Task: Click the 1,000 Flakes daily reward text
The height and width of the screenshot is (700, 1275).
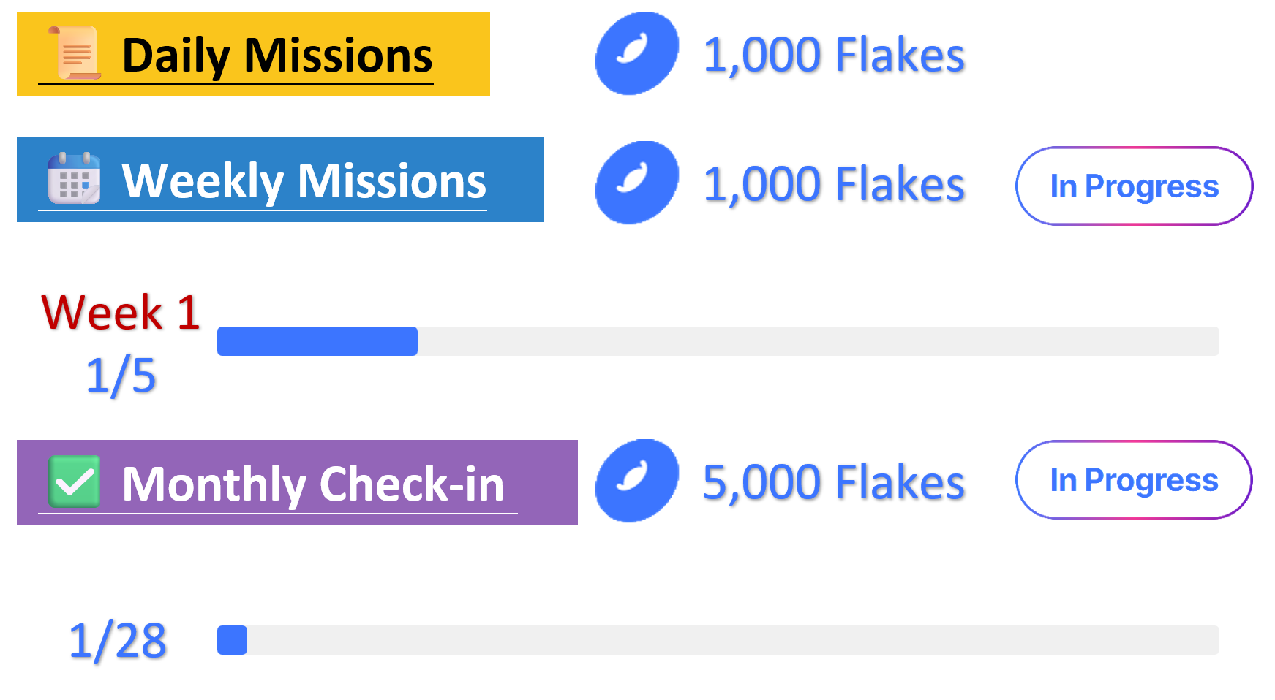Action: pyautogui.click(x=833, y=55)
